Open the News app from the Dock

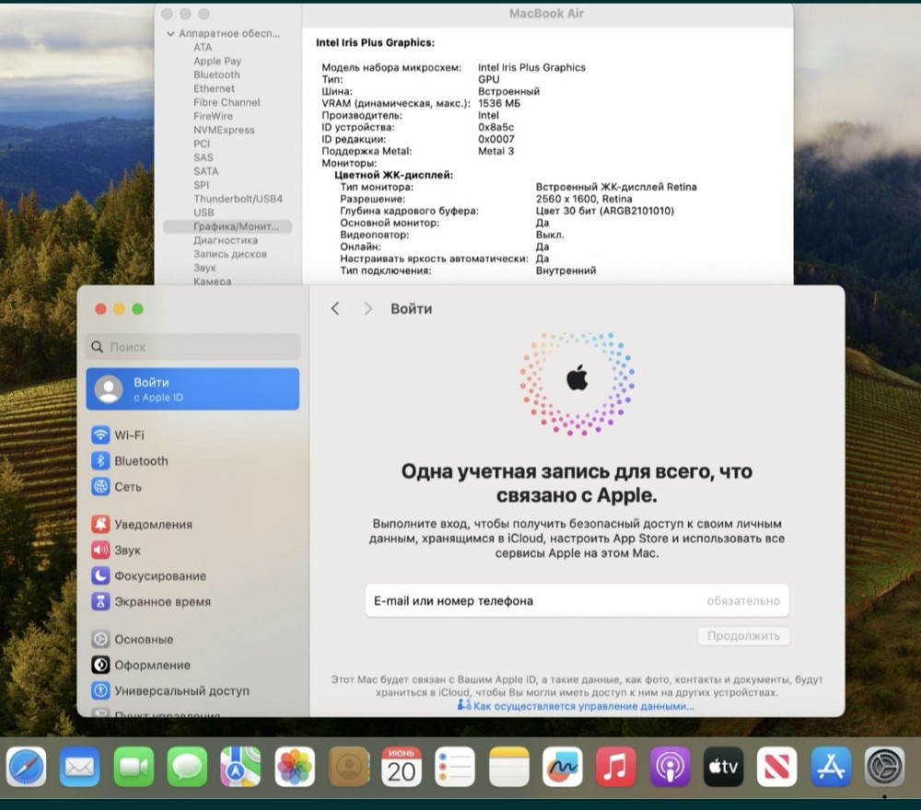point(776,767)
